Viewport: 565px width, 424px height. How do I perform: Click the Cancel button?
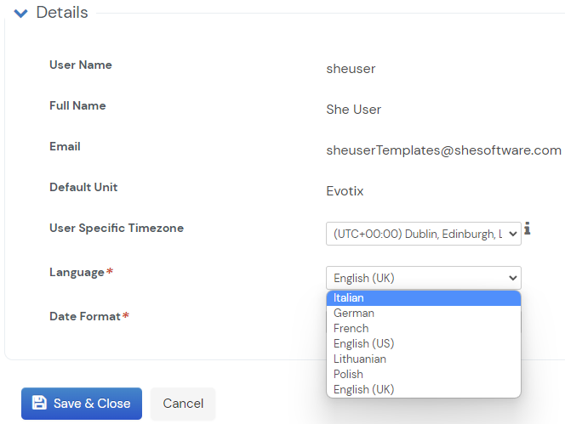[x=183, y=404]
